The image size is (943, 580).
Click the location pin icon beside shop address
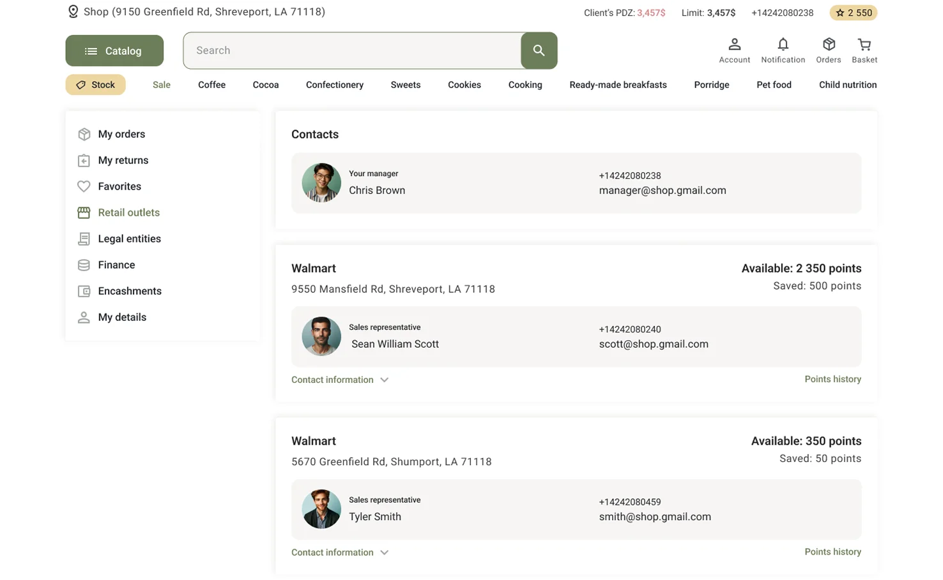pyautogui.click(x=73, y=11)
